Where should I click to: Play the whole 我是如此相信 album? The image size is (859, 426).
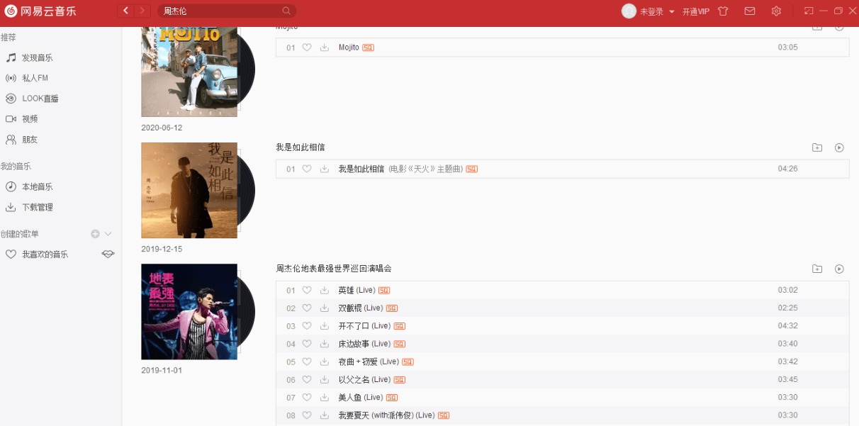(x=839, y=147)
